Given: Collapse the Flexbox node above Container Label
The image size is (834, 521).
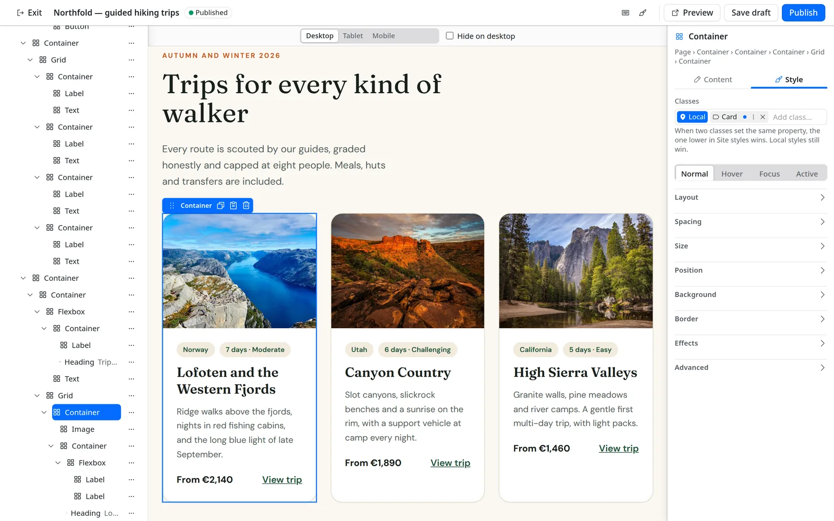Looking at the screenshot, I should [x=37, y=312].
